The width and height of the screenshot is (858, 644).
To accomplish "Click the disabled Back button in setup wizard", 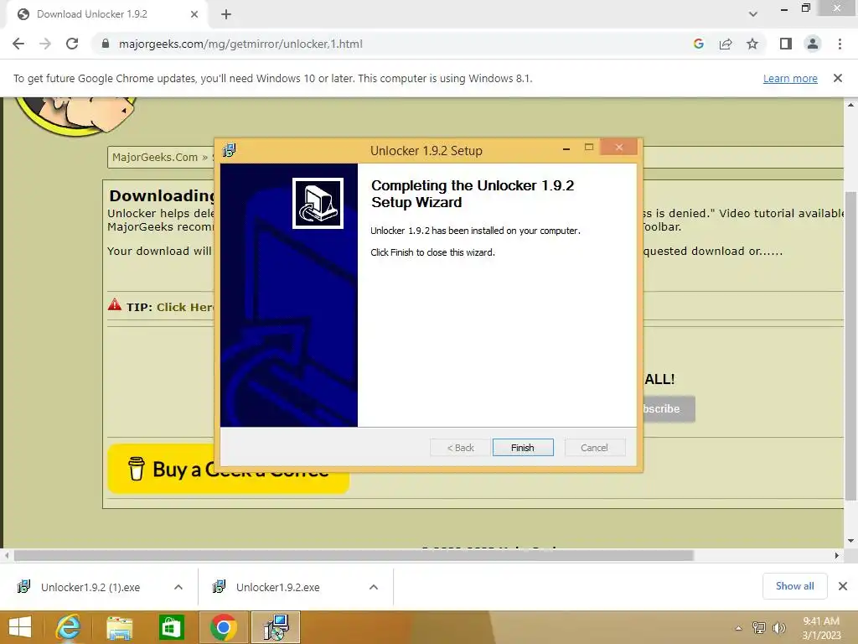I will [x=460, y=448].
